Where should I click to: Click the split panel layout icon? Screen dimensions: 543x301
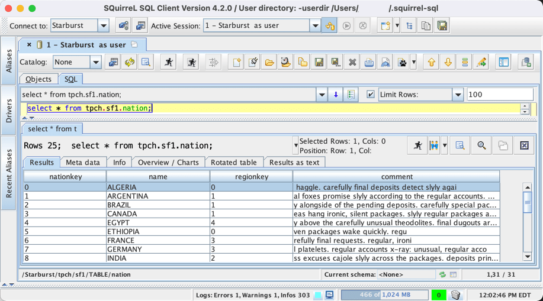[x=504, y=62]
